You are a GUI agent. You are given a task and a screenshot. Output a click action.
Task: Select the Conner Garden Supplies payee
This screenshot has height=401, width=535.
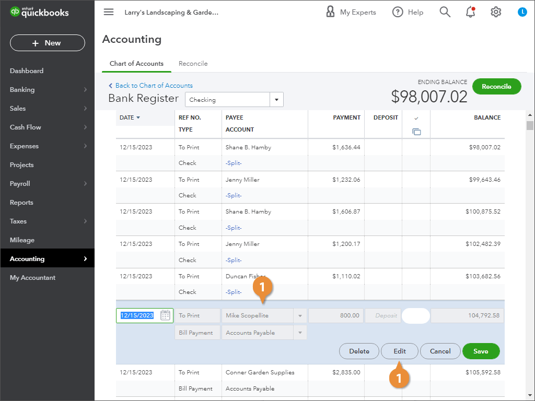coord(260,372)
